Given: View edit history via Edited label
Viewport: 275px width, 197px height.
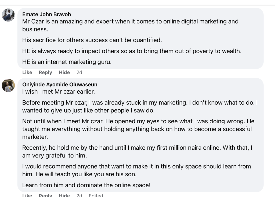Looking at the screenshot, I should pos(96,195).
